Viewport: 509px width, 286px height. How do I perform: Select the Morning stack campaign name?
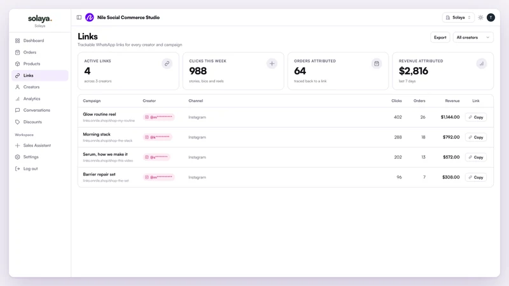(x=97, y=134)
